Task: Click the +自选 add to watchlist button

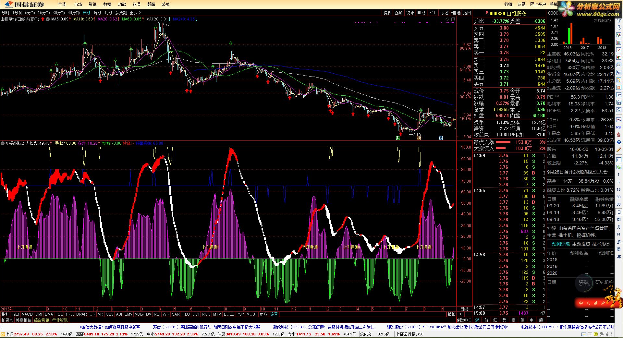Action: 455,13
